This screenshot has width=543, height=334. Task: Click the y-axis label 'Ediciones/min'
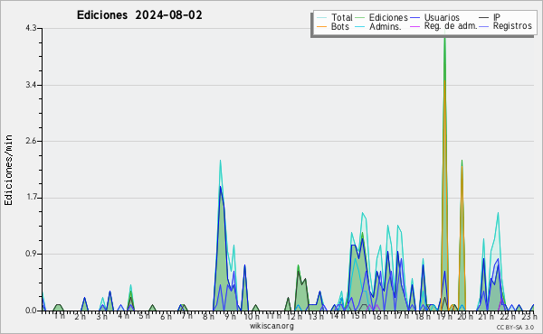(x=8, y=170)
